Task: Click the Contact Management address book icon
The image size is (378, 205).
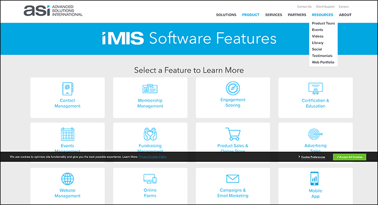Action: (x=67, y=88)
